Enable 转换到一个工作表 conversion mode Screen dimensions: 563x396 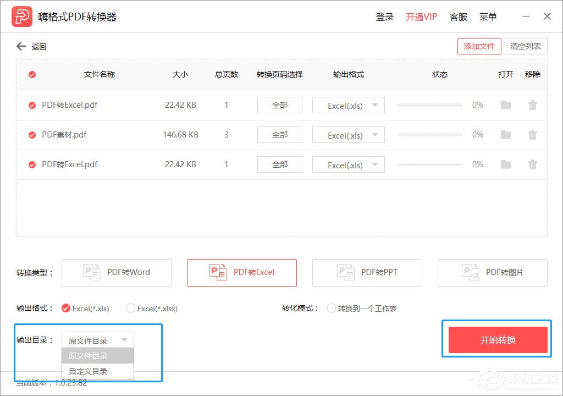332,309
